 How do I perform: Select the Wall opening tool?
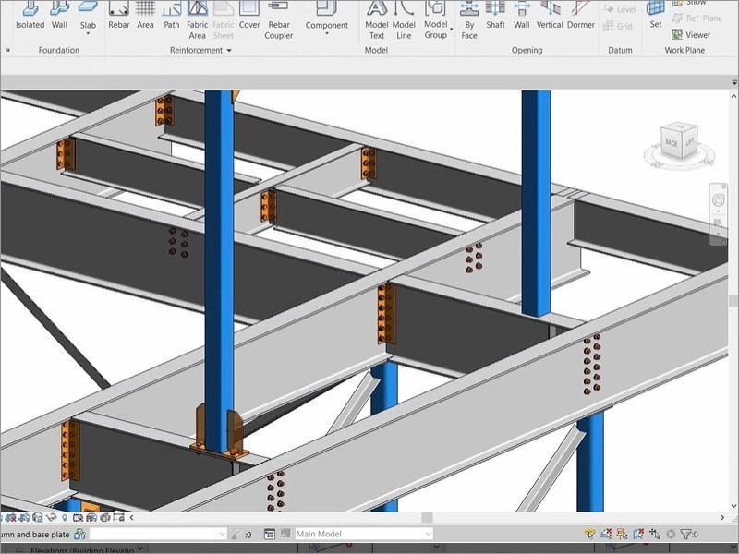click(521, 16)
